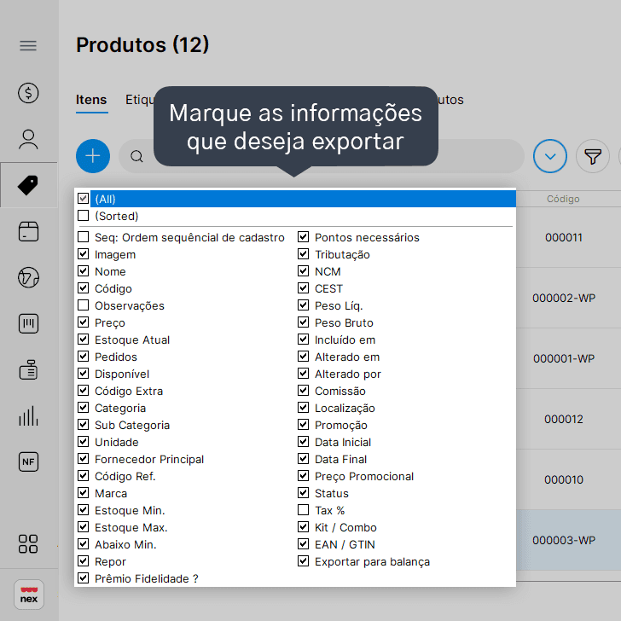Uncheck the NCM checkbox
Screen dimensions: 621x621
pyautogui.click(x=304, y=271)
